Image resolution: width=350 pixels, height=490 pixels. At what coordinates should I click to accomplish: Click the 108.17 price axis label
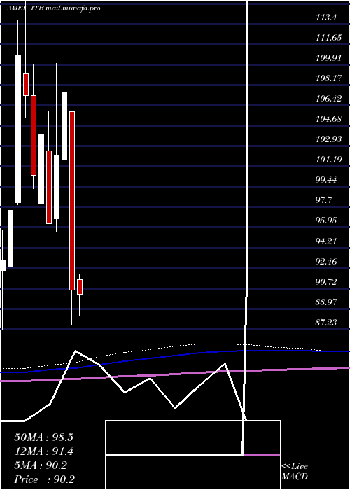pos(328,78)
